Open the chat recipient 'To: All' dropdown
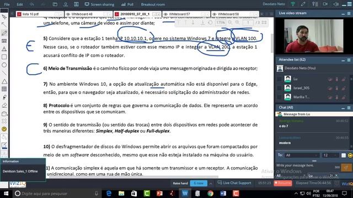The height and width of the screenshot is (198, 353). (302, 155)
